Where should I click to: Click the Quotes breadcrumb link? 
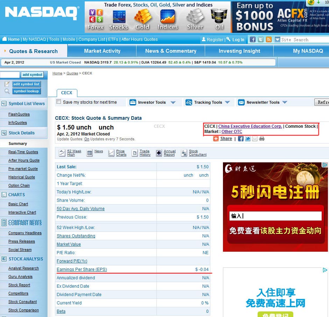pyautogui.click(x=72, y=73)
